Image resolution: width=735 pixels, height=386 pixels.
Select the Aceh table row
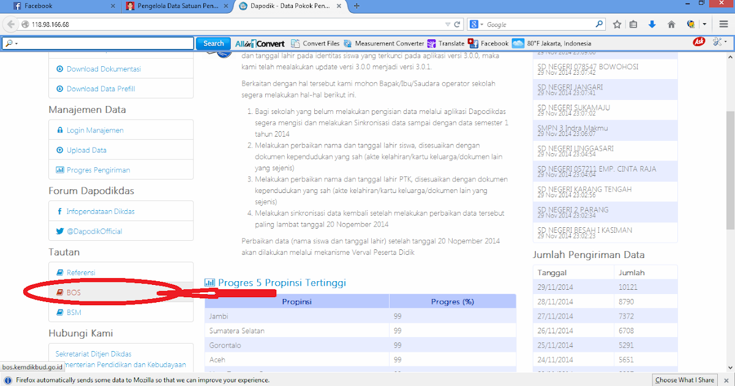coord(360,360)
